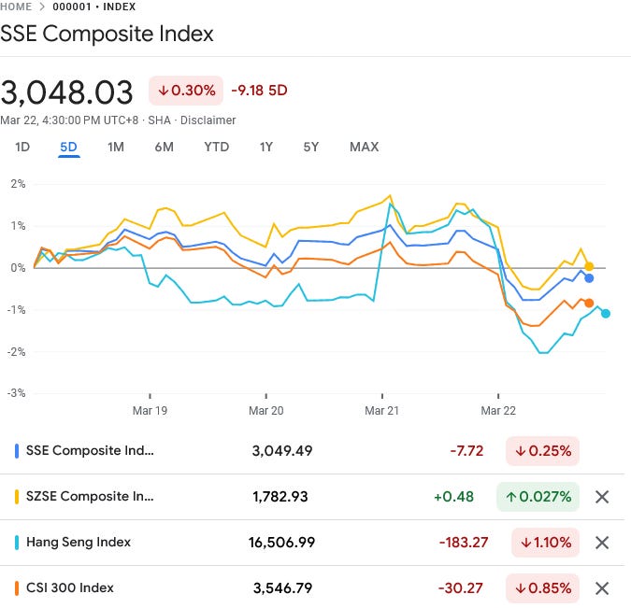Click the down 0.30% change badge
The image size is (631, 608).
(x=186, y=91)
